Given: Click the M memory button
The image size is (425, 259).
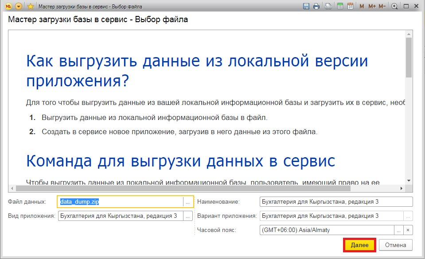Looking at the screenshot, I should pos(362,6).
